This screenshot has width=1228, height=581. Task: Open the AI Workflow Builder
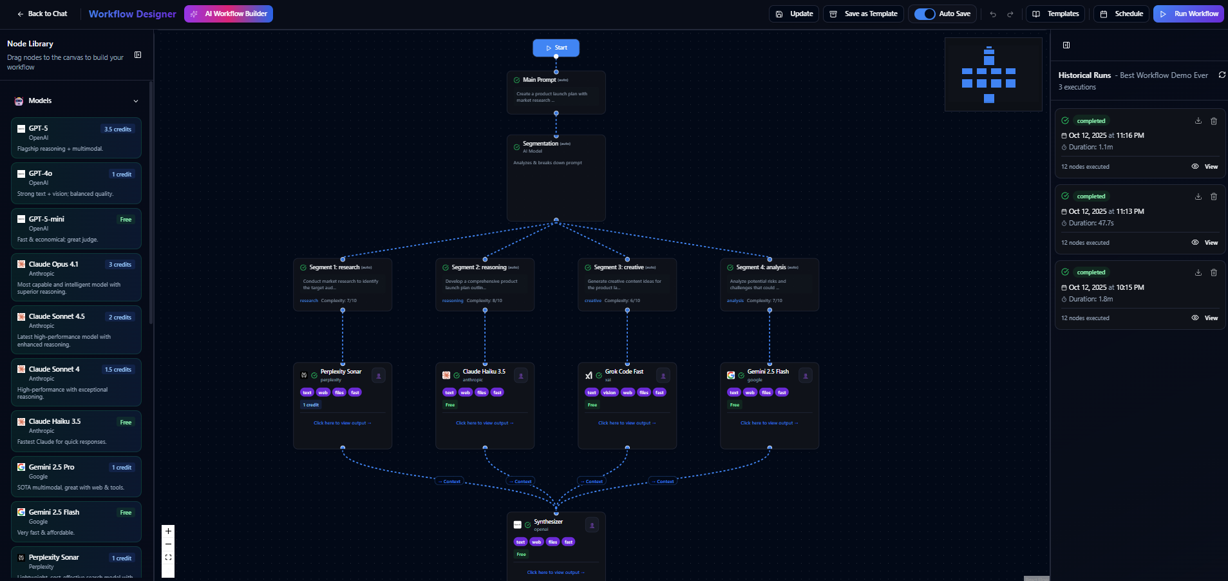pyautogui.click(x=228, y=14)
